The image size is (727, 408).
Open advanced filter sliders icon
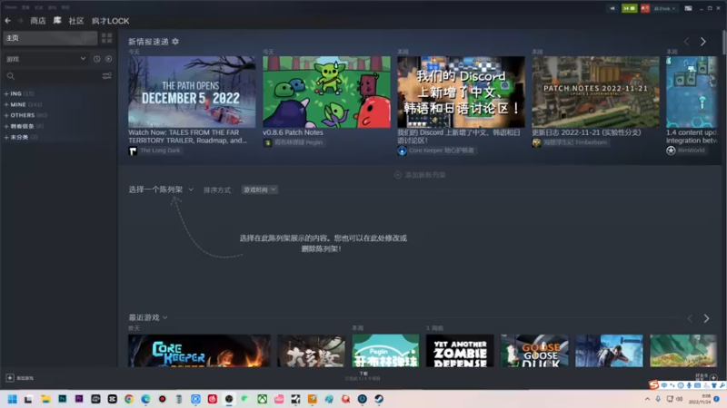coord(106,76)
